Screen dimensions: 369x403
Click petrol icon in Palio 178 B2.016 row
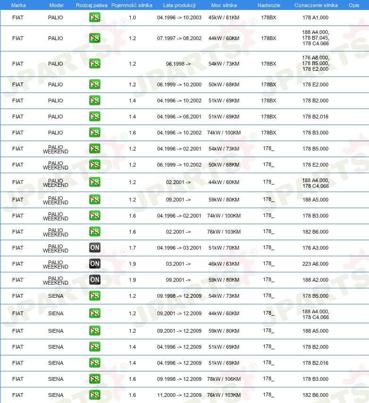tap(94, 117)
